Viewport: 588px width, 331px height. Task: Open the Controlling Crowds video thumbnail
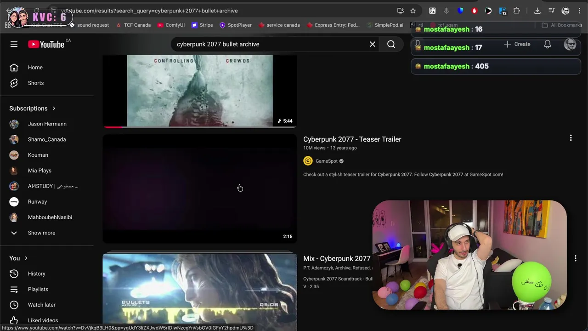[x=200, y=91]
